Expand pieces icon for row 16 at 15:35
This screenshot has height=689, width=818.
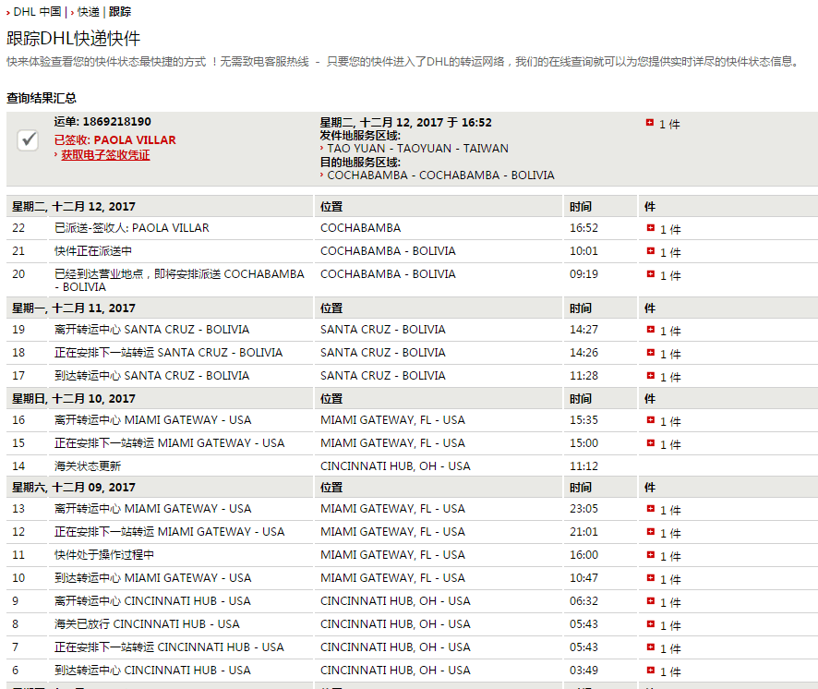651,419
